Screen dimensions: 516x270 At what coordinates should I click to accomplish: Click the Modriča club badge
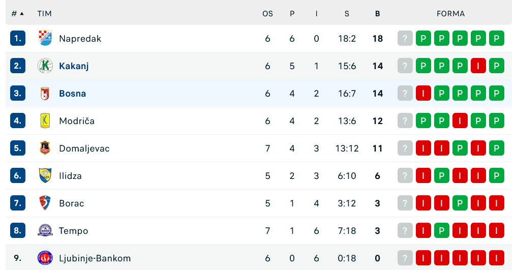(45, 121)
